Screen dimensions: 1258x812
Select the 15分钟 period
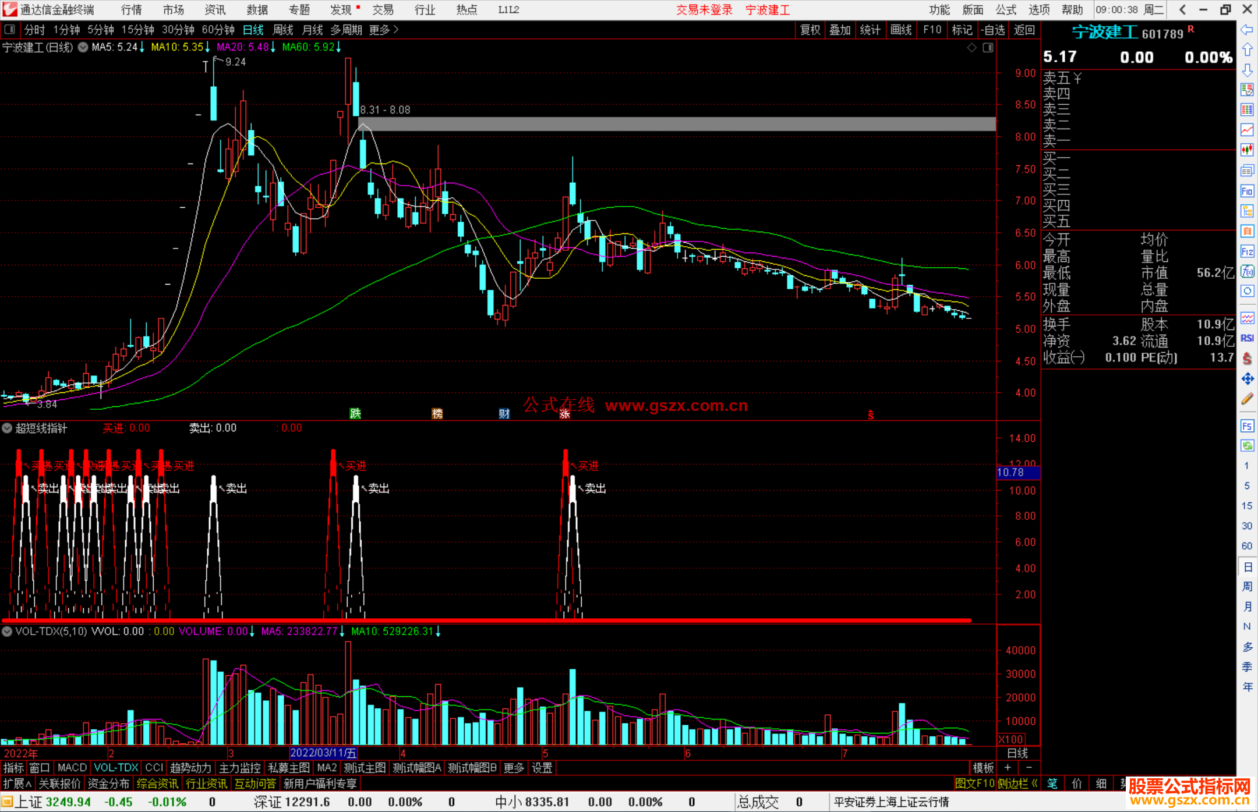[137, 30]
